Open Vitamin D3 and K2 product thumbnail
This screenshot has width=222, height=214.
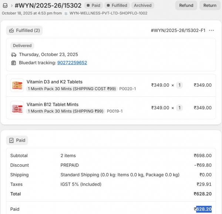(17, 85)
